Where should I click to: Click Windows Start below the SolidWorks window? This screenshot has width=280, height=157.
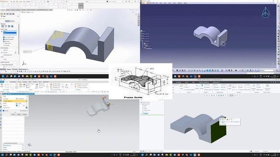click(3, 76)
